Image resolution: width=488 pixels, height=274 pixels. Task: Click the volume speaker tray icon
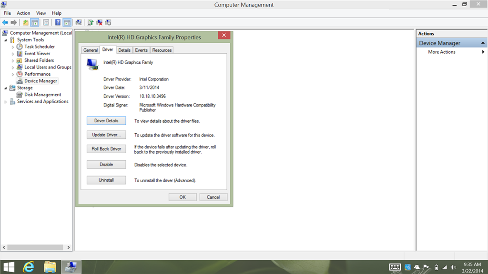point(453,267)
